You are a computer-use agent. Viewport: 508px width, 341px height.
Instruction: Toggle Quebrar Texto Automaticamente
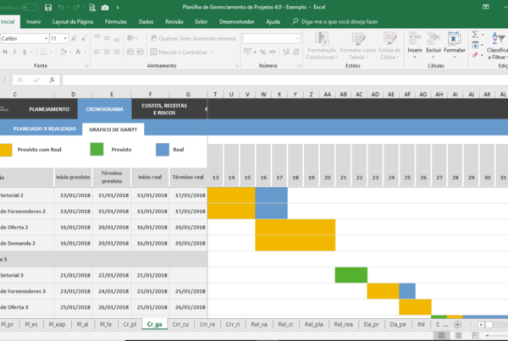pos(193,39)
